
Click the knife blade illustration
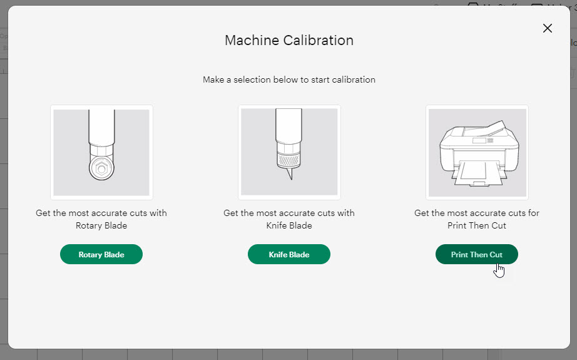[289, 152]
